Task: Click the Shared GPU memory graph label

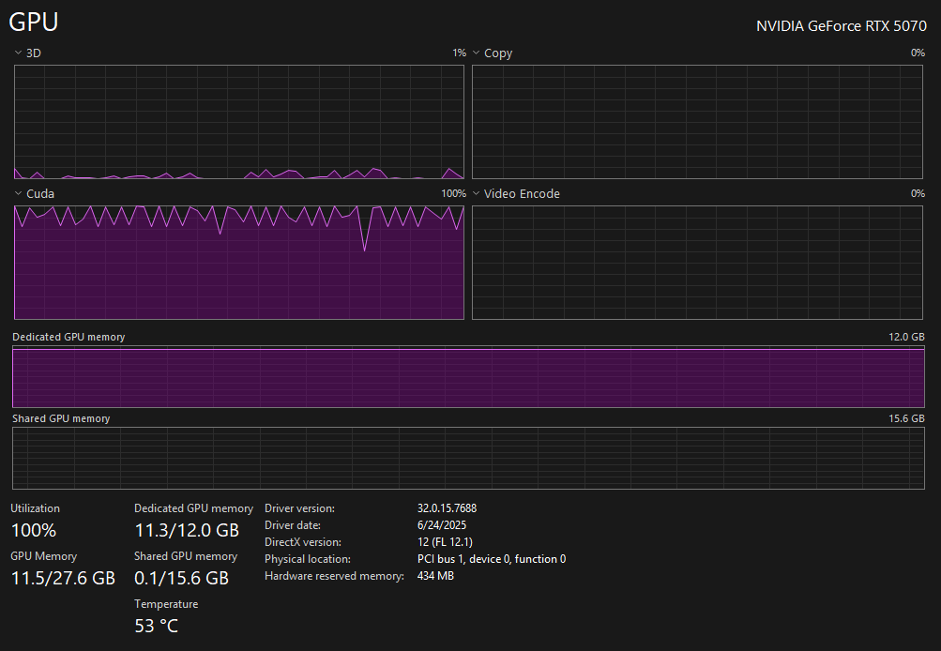Action: coord(61,418)
